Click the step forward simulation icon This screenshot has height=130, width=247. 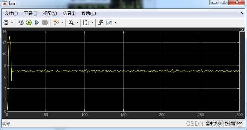tap(37, 22)
